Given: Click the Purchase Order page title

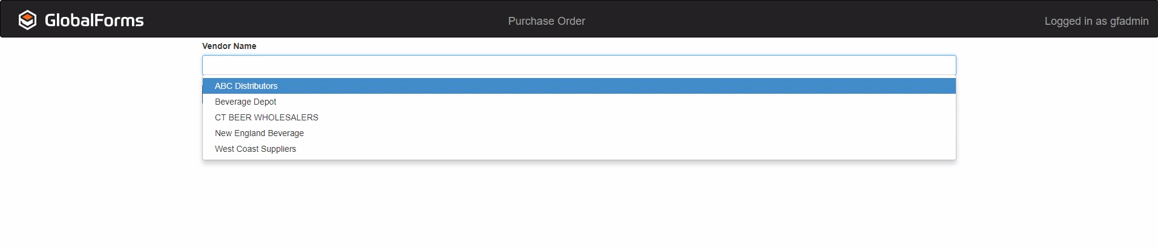Looking at the screenshot, I should [x=546, y=21].
